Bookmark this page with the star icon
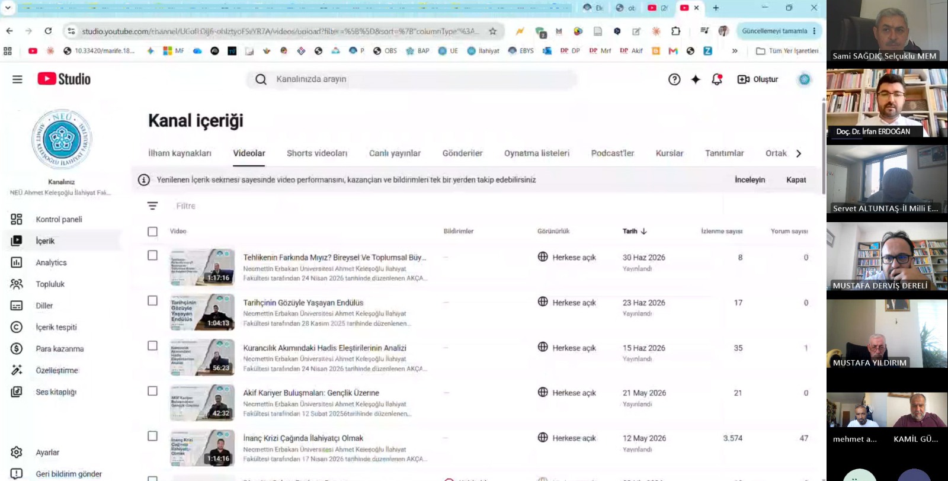 click(x=493, y=31)
